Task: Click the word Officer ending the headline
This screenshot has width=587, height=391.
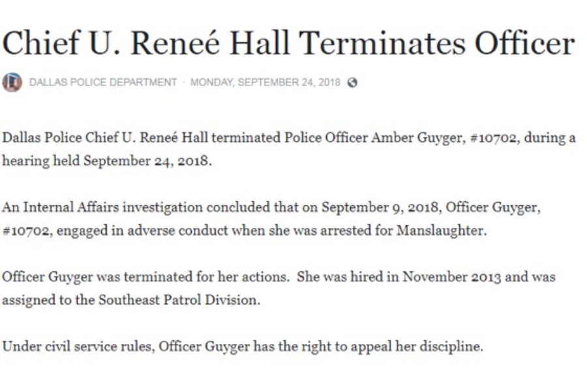Action: 525,42
